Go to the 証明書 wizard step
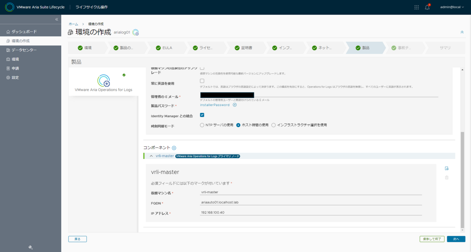This screenshot has height=252, width=471. coord(245,48)
